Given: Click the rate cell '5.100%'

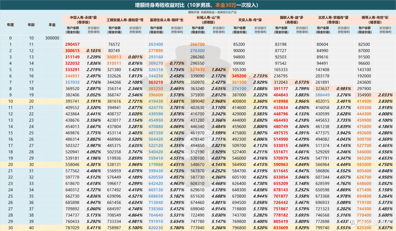Looking at the screenshot, I should (x=135, y=228).
